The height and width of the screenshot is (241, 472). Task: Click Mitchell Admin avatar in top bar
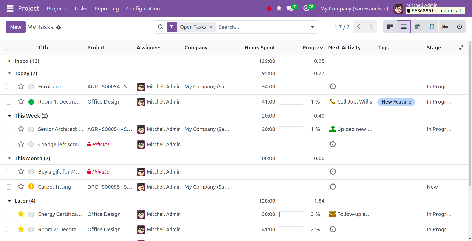(x=398, y=9)
